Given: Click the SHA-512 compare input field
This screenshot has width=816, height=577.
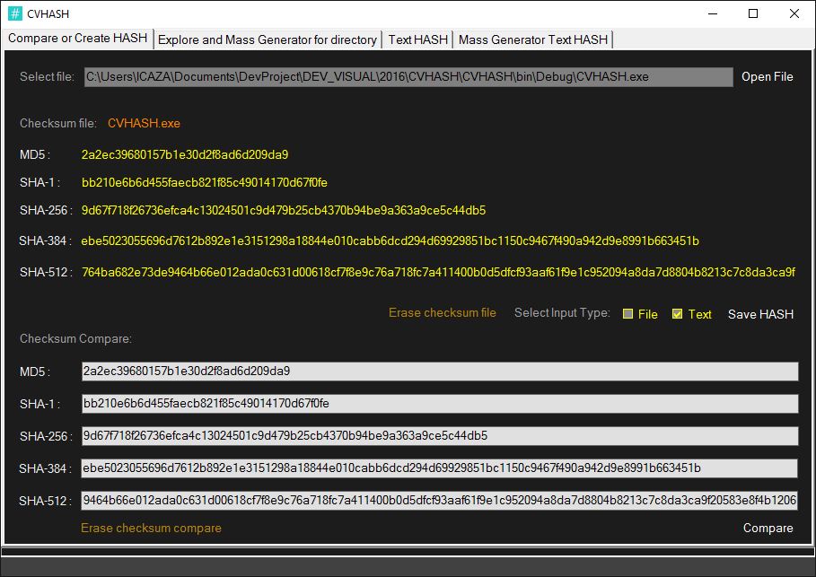Looking at the screenshot, I should click(x=439, y=501).
